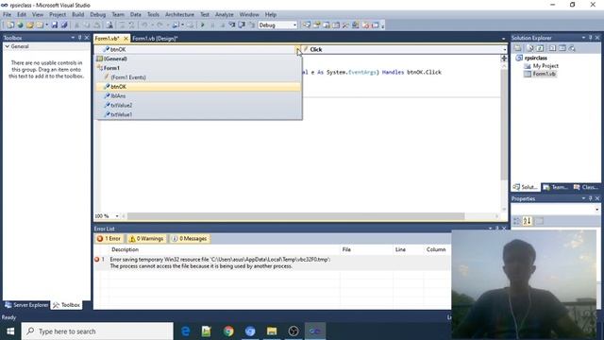Image resolution: width=604 pixels, height=340 pixels.
Task: Click the Properties icon in Solution Explorer toolbar
Action: 518,48
